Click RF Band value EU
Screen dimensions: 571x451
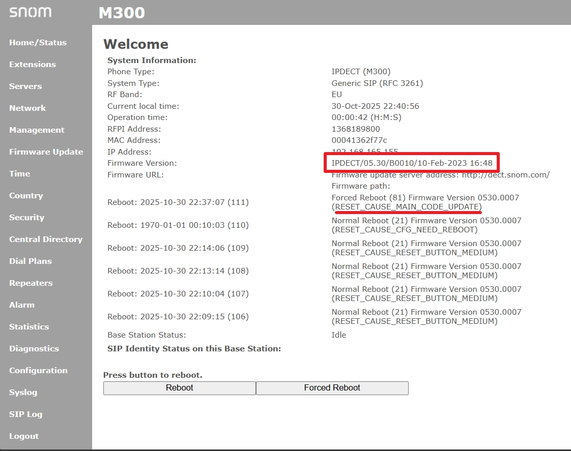336,95
